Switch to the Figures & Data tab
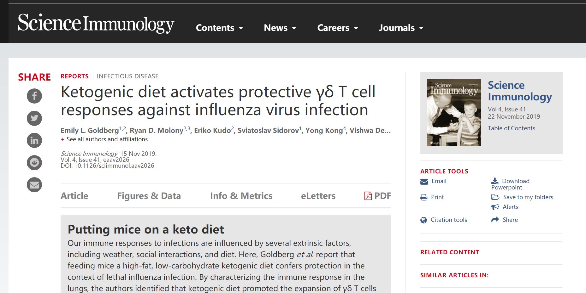586x293 pixels. [149, 196]
